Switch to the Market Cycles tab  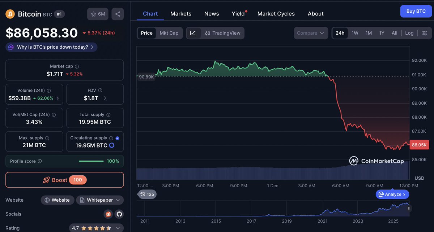(276, 14)
